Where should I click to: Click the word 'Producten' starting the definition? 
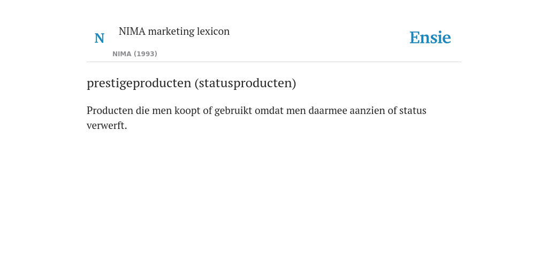pyautogui.click(x=110, y=110)
